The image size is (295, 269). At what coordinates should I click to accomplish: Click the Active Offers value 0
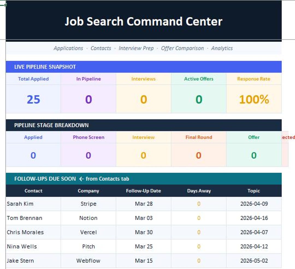coord(199,99)
